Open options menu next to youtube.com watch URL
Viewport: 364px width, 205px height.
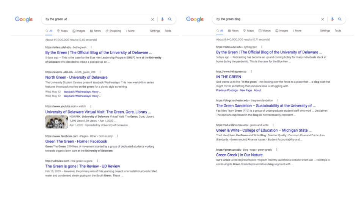[x=91, y=106]
